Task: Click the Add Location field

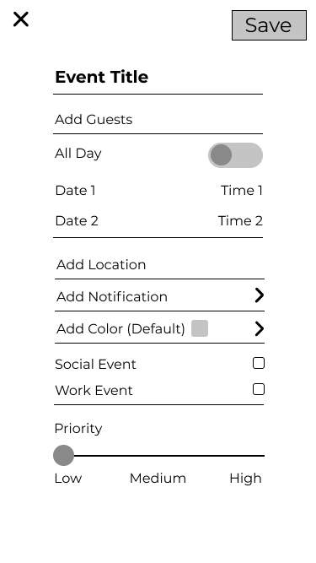Action: pos(159,265)
